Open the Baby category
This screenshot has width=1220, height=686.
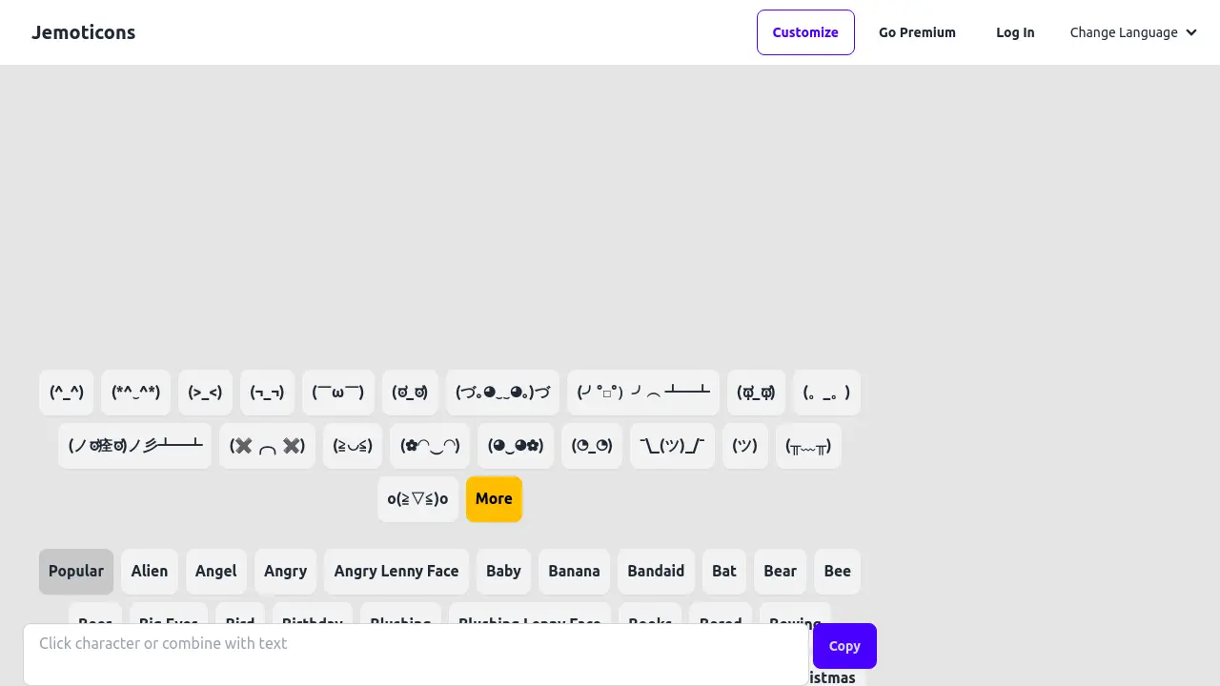point(503,572)
